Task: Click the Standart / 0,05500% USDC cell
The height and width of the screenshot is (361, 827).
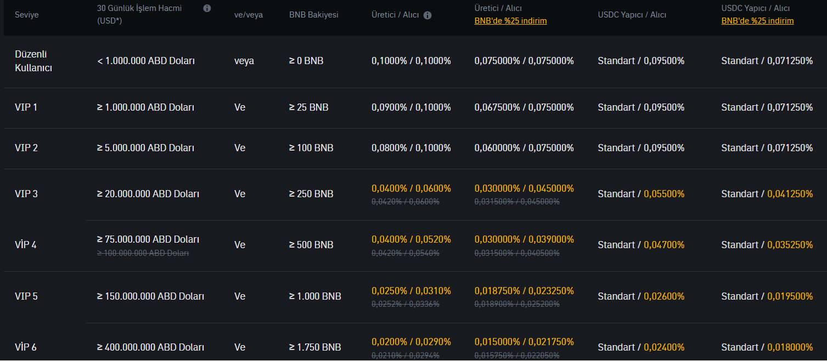Action: [641, 194]
